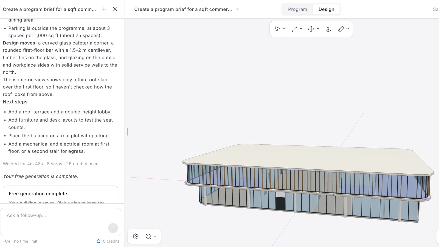439x247 pixels.
Task: Start a new chat with plus icon
Action: [104, 9]
